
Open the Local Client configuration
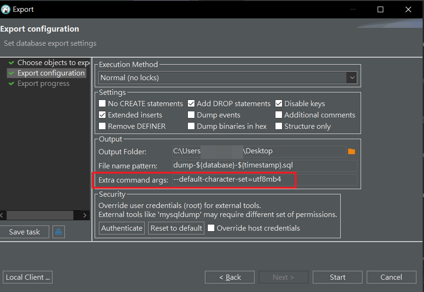(27, 277)
